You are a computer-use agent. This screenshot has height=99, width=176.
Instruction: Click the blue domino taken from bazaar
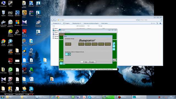click(68, 54)
